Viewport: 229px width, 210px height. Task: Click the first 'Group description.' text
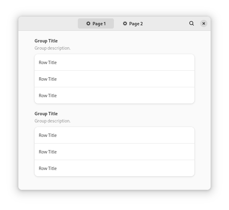tap(52, 48)
